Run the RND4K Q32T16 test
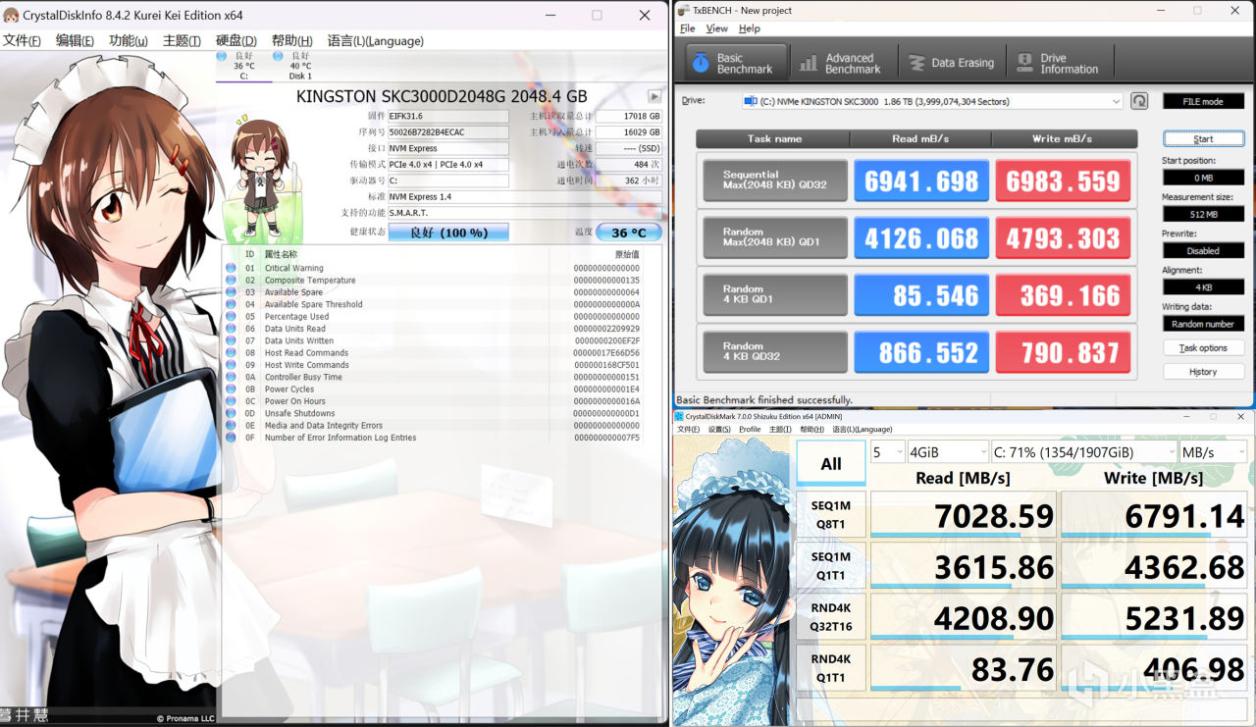The height and width of the screenshot is (727, 1256). tap(831, 616)
